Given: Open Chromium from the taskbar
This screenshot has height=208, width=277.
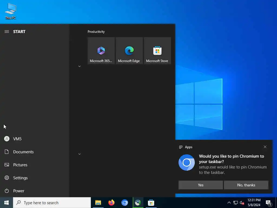Looking at the screenshot, I should click(124, 203).
